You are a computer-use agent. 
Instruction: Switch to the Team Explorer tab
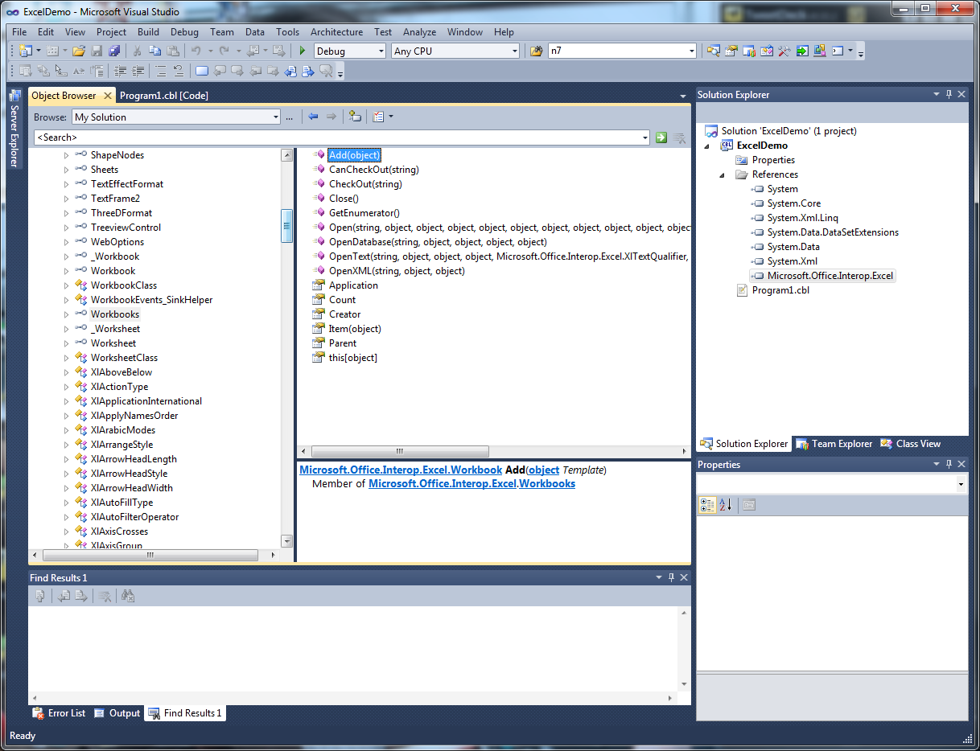point(834,444)
